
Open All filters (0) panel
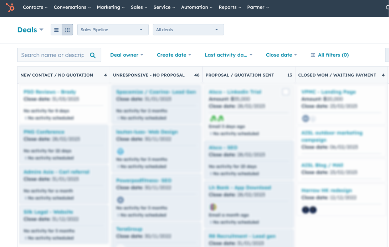coord(330,55)
